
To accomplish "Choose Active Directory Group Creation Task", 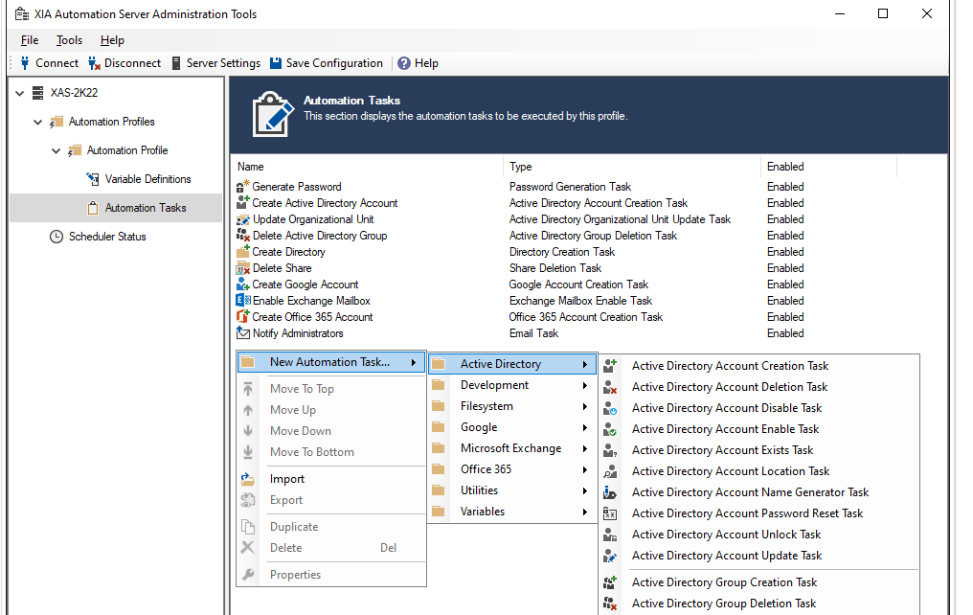I will (724, 582).
